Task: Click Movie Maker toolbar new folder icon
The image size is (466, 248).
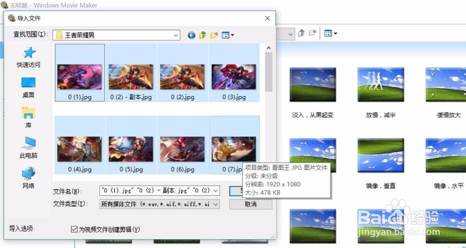Action: (x=312, y=33)
